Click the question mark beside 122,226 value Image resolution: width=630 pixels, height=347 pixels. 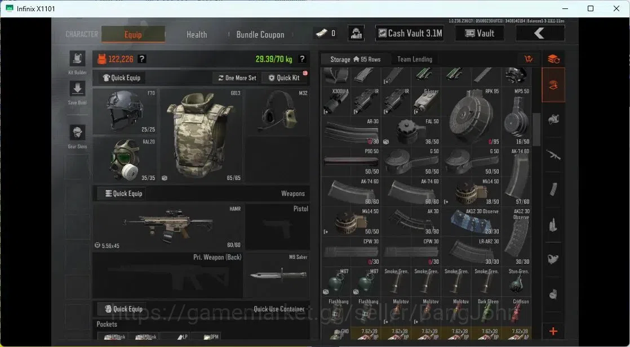coord(142,59)
